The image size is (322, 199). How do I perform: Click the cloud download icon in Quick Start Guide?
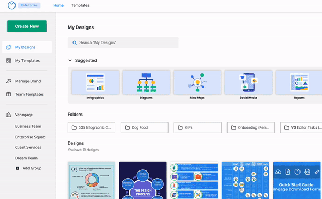point(278,172)
